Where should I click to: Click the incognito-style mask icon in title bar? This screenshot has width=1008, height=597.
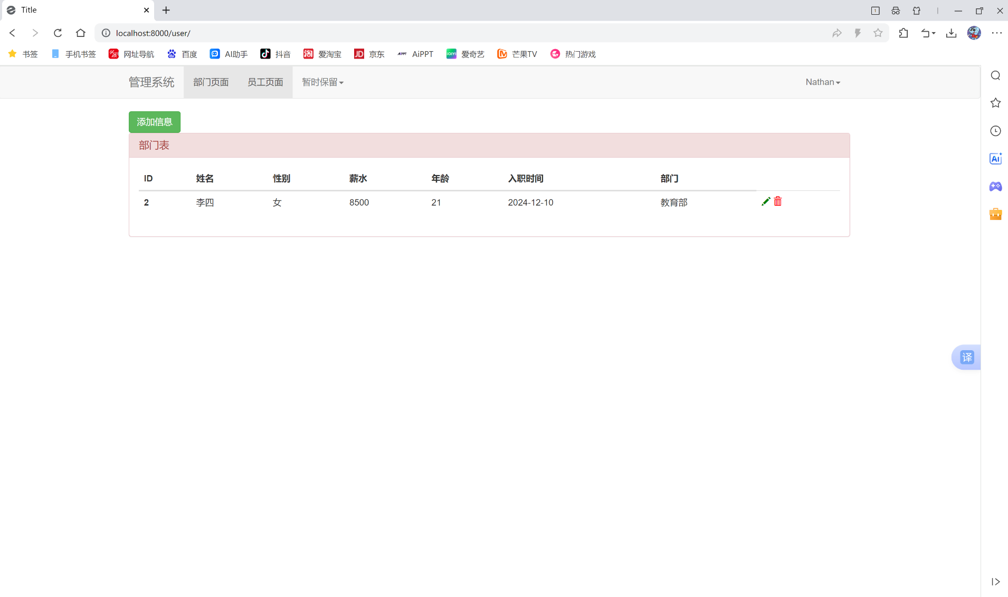coord(896,10)
